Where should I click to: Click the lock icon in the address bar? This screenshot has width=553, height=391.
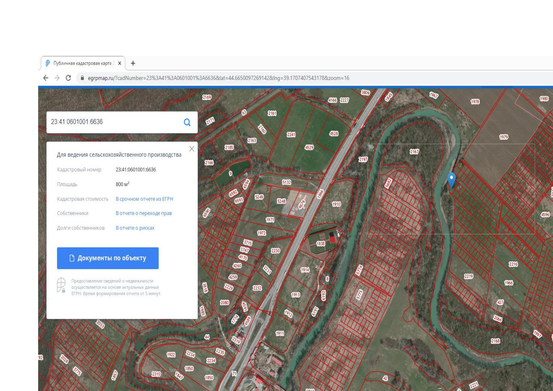click(82, 78)
